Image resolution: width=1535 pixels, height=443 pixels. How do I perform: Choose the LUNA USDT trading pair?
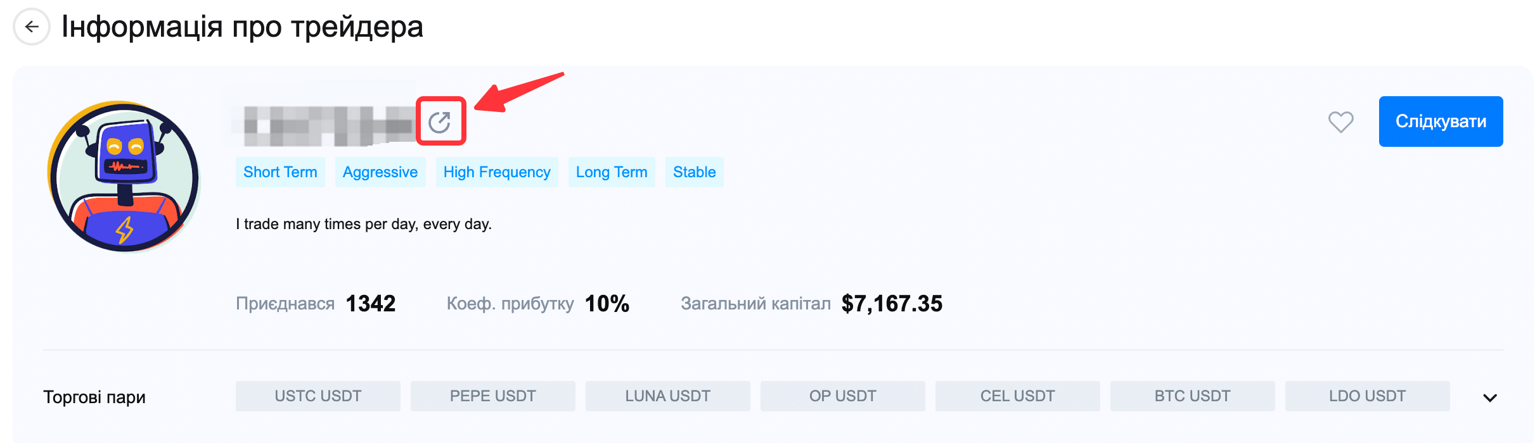coord(668,396)
